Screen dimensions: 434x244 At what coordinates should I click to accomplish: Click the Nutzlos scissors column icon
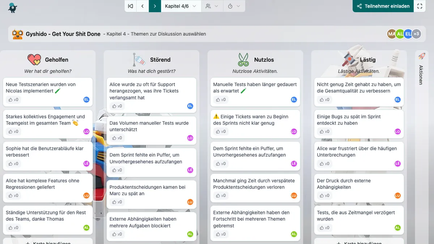tap(243, 60)
